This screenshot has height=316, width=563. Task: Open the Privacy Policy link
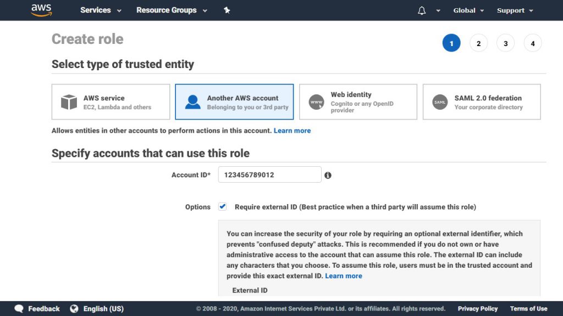(478, 308)
